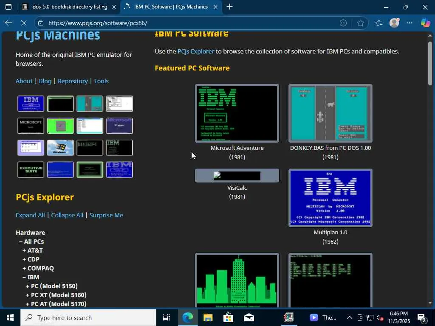This screenshot has width=435, height=326.
Task: Go back using the browser back arrow
Action: [8, 23]
